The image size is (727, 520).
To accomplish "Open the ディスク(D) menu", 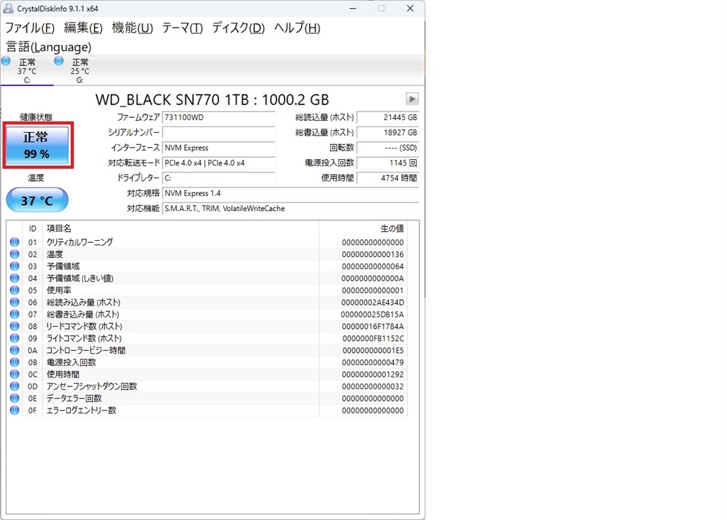I will pos(239,28).
